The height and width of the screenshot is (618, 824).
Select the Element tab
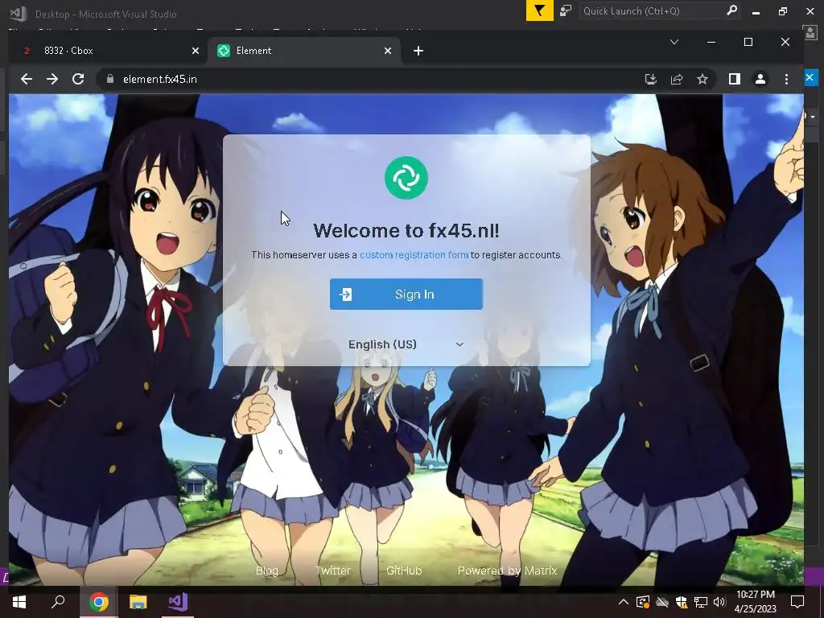click(x=305, y=51)
